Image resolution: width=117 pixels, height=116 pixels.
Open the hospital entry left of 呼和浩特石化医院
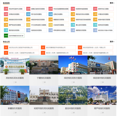pos(37,30)
